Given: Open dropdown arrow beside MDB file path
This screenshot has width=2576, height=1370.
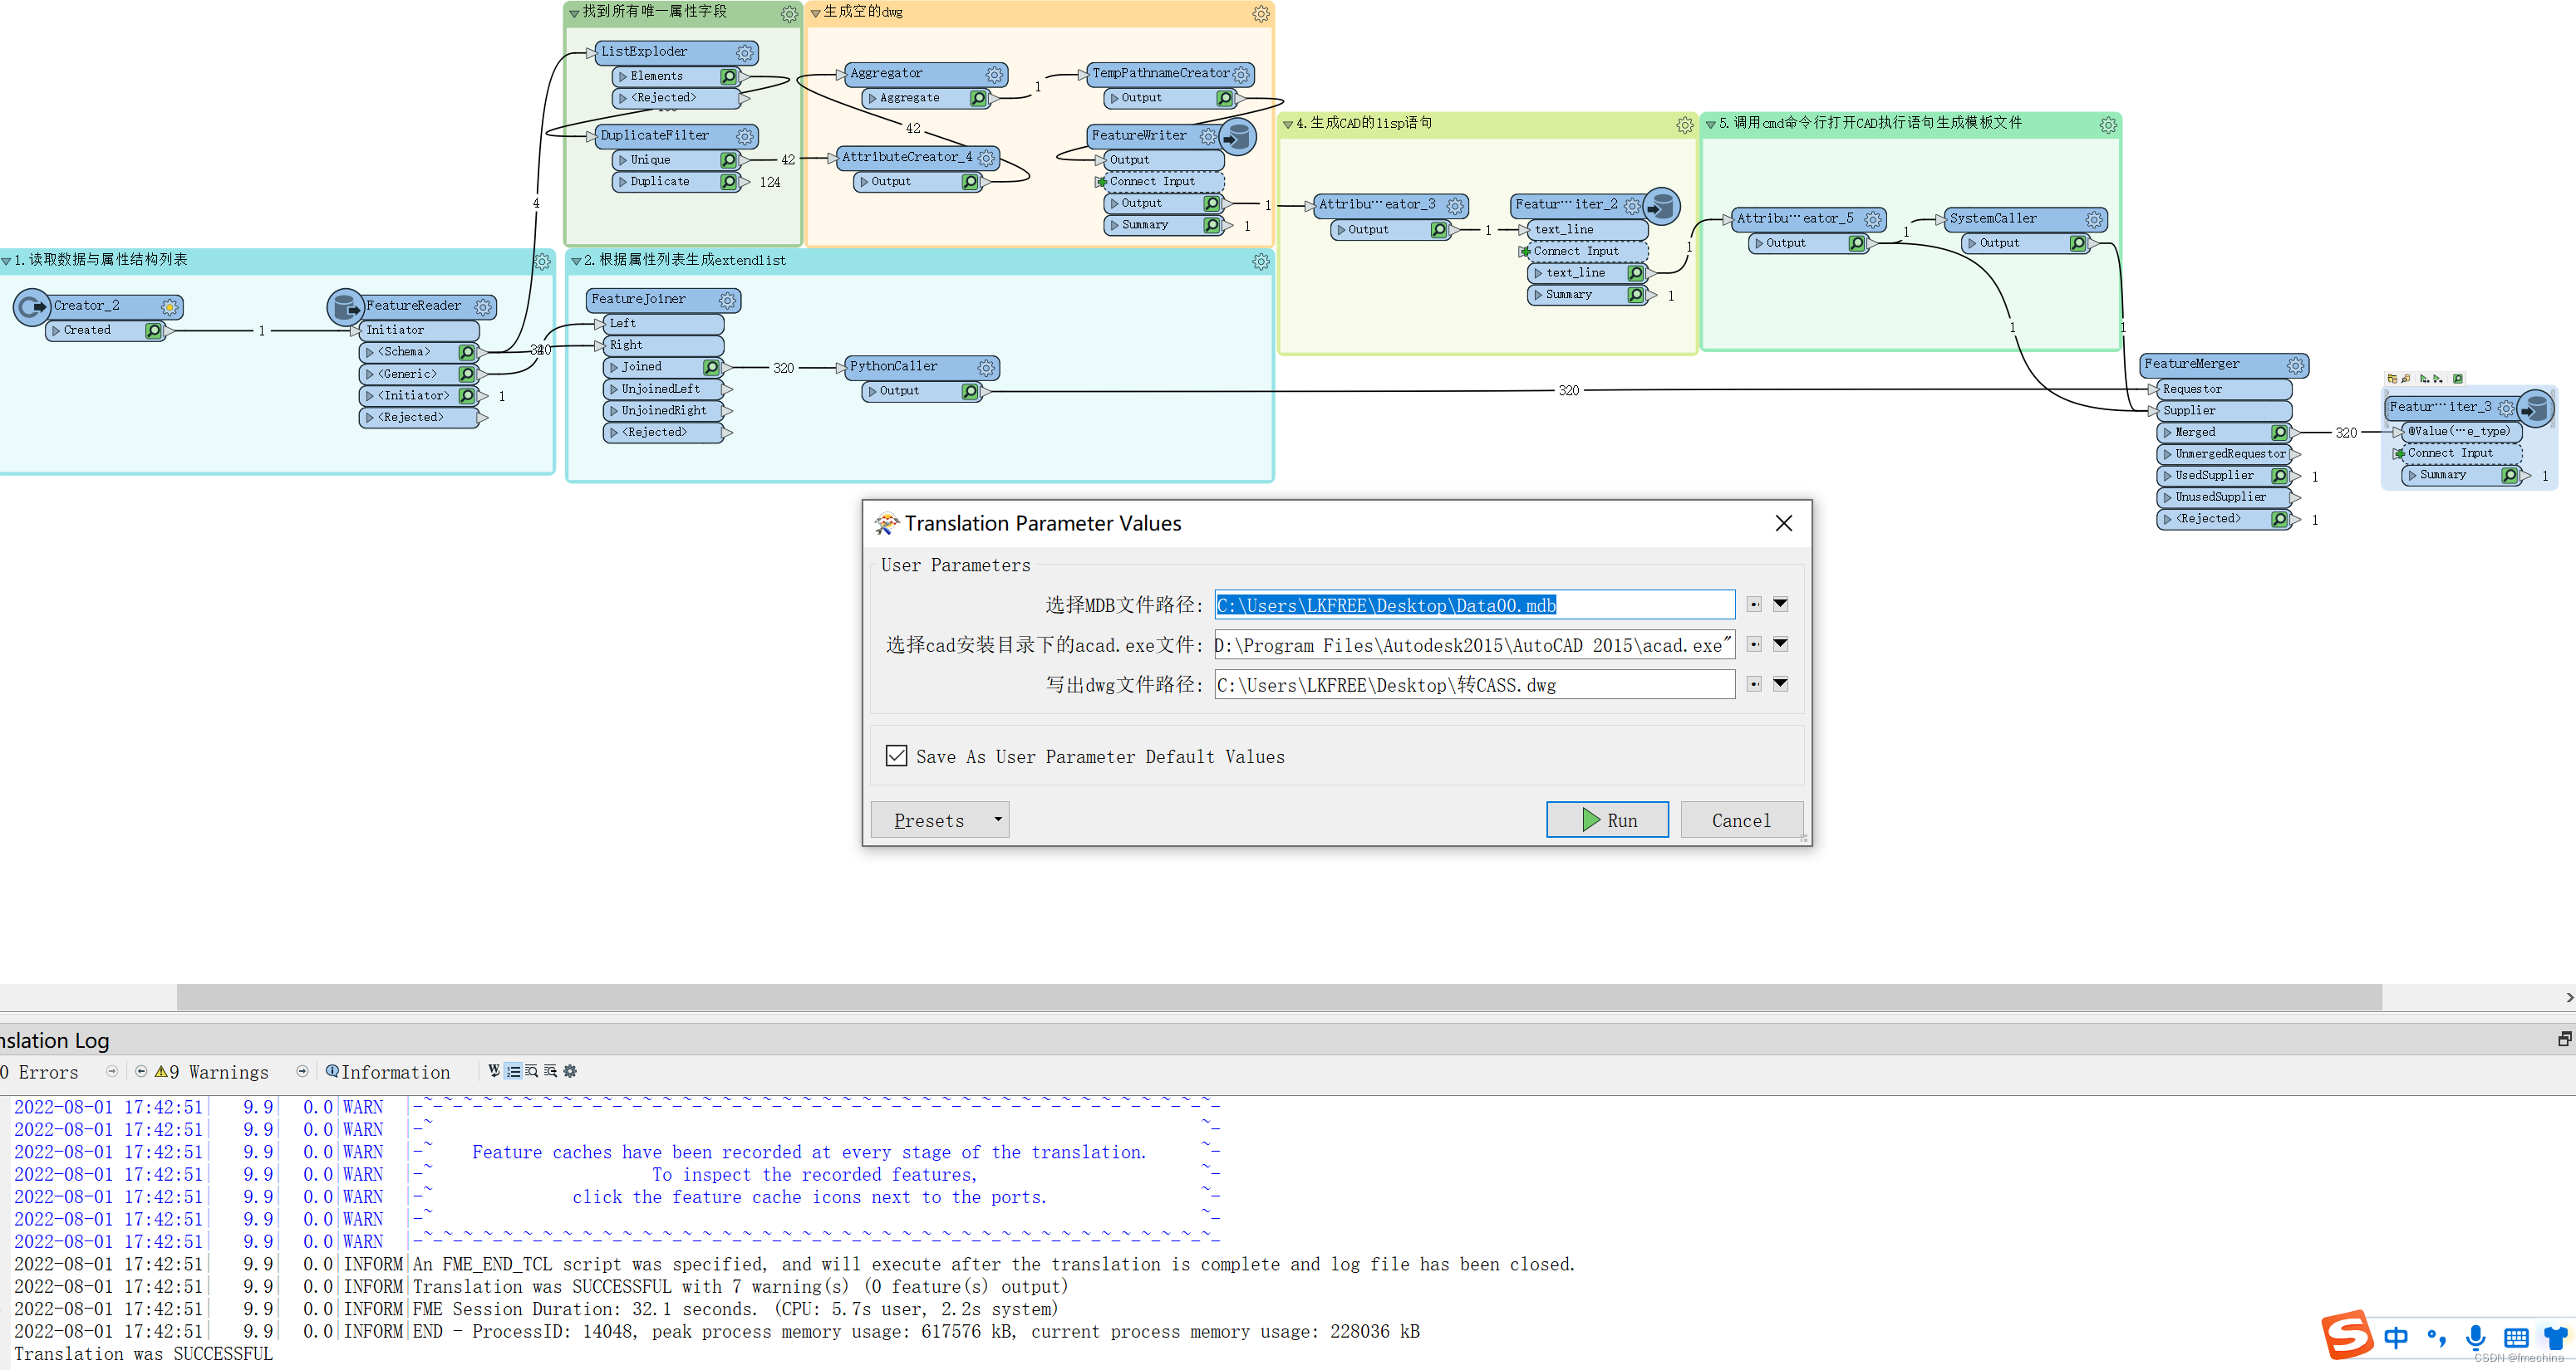Looking at the screenshot, I should coord(1780,604).
